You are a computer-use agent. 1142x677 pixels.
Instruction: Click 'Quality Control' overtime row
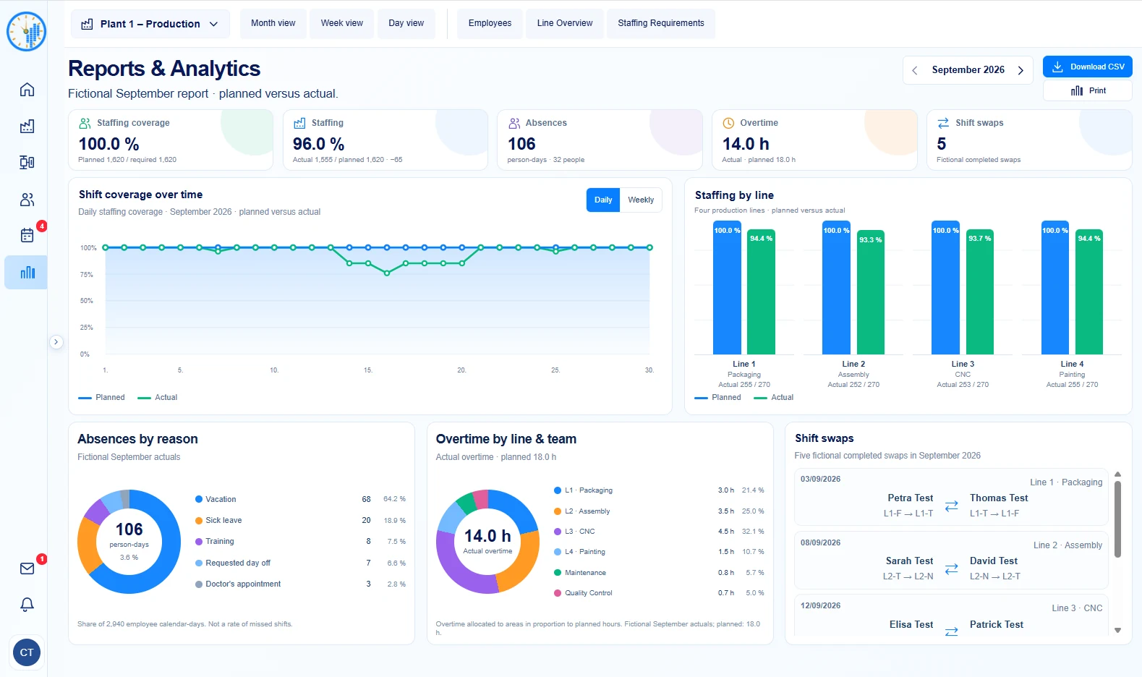(659, 593)
